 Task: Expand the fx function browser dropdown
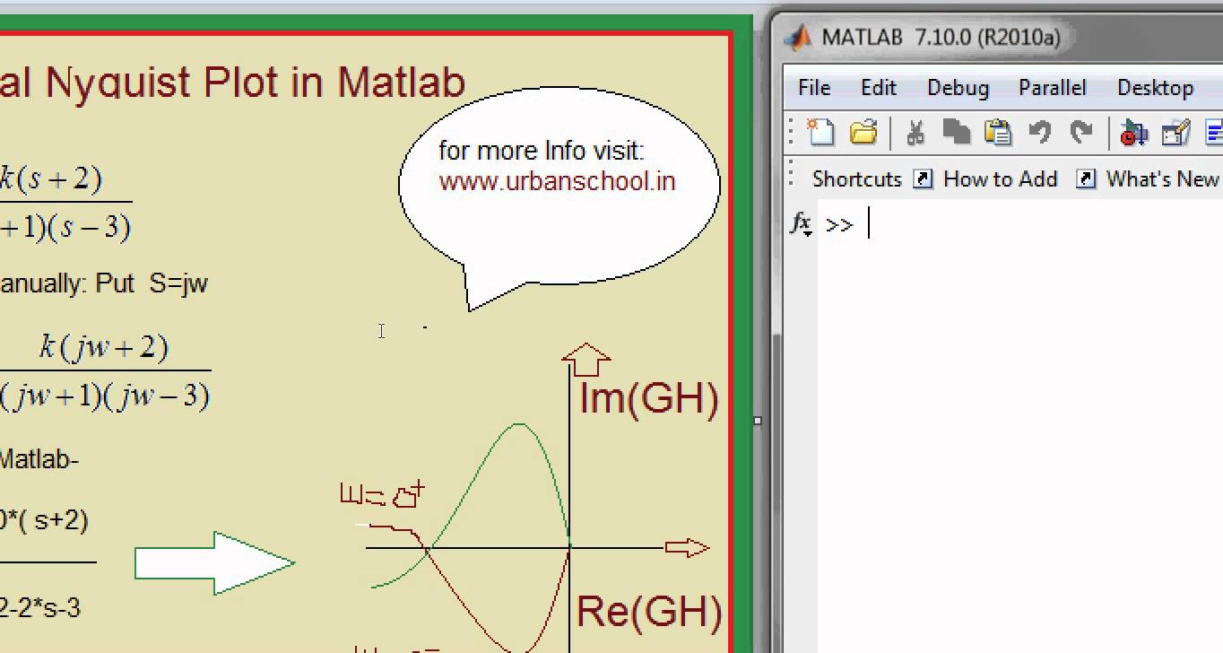point(801,224)
